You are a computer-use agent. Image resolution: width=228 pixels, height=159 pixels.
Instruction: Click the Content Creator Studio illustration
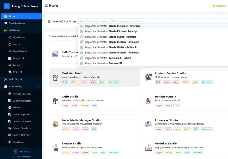pyautogui.click(x=148, y=77)
